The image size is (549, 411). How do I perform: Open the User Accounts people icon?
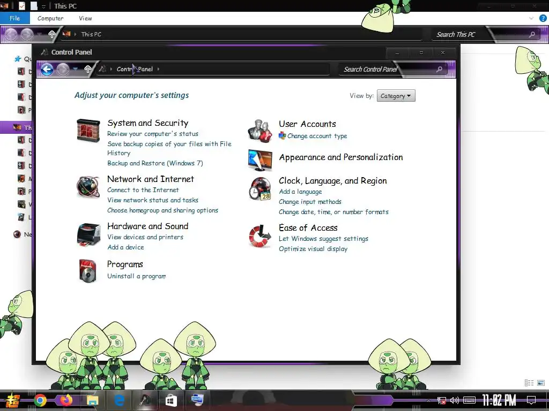pyautogui.click(x=260, y=131)
